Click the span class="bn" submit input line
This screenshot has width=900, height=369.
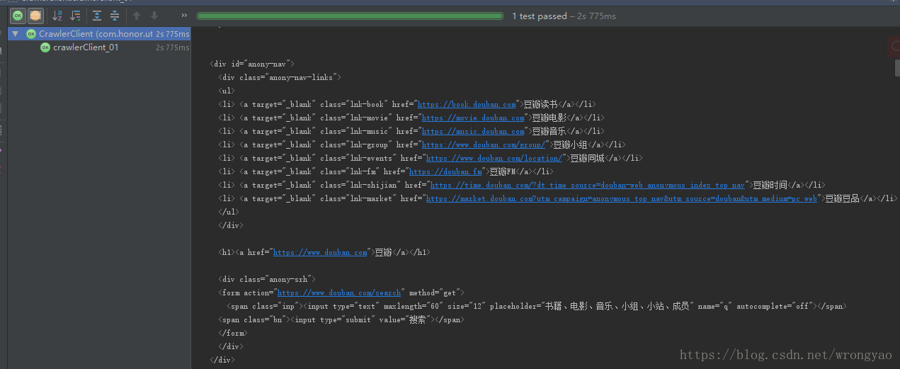(x=341, y=319)
